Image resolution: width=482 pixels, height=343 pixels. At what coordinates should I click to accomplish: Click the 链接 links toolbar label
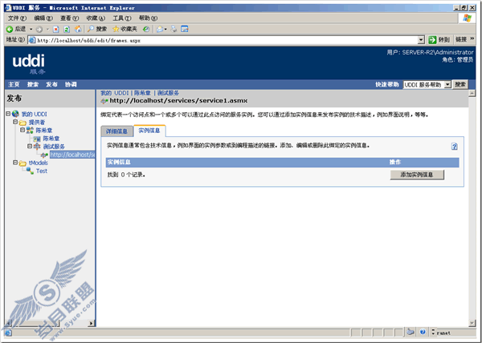[x=461, y=39]
